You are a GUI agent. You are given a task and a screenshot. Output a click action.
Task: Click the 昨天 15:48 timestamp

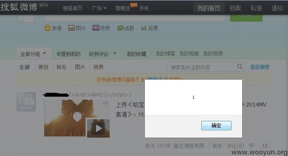coord(157,146)
